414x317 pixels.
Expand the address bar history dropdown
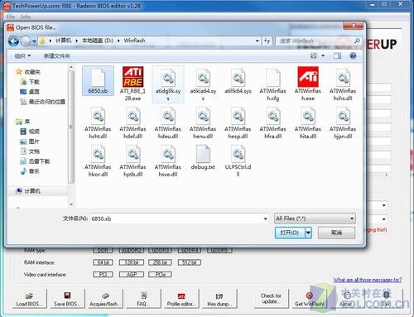point(257,41)
